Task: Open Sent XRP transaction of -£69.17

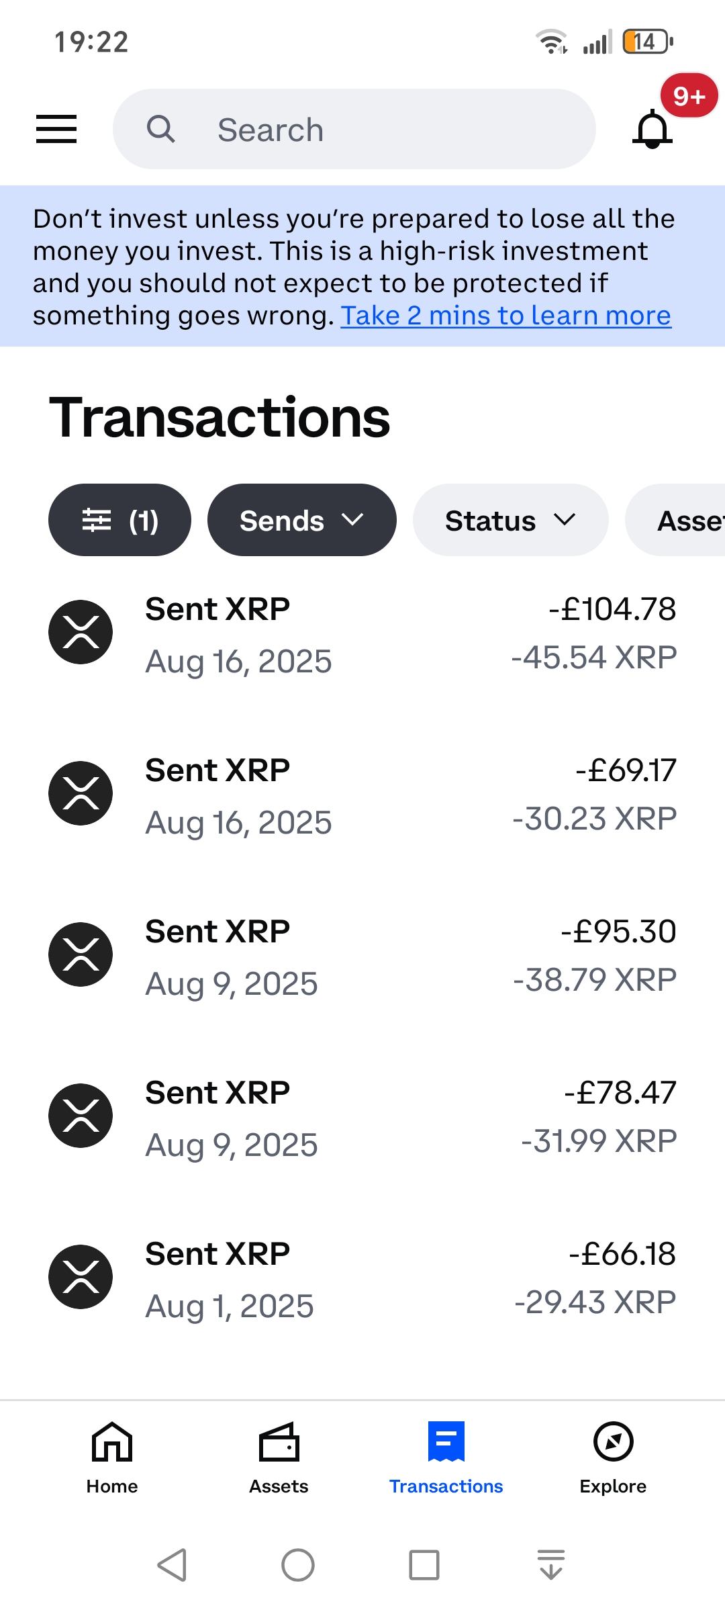Action: [x=362, y=795]
